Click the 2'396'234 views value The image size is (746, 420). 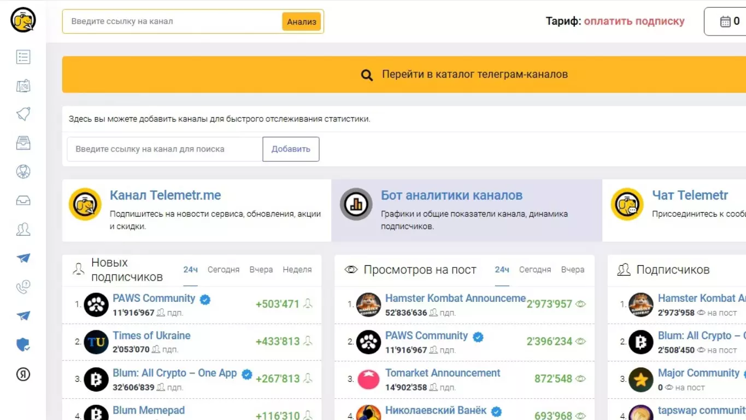(x=549, y=341)
